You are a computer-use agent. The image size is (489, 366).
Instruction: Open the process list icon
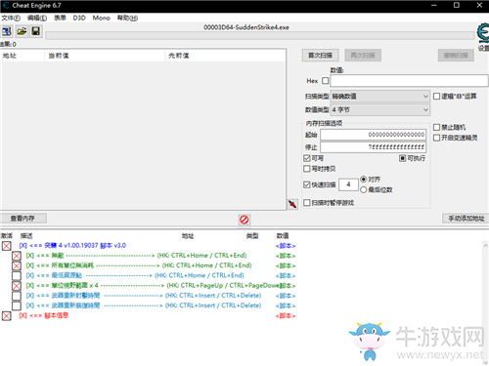[x=7, y=31]
